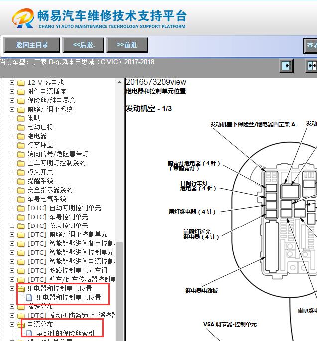Click the 喇叭 folder icon

pos(21,118)
